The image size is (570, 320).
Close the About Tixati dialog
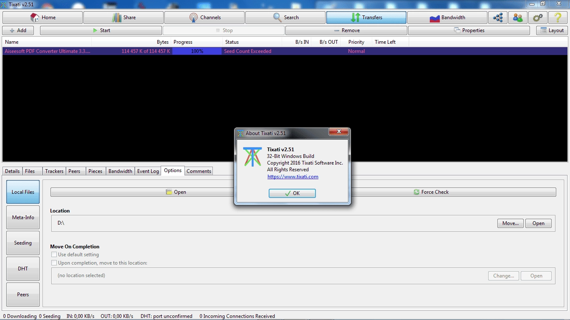coord(338,132)
